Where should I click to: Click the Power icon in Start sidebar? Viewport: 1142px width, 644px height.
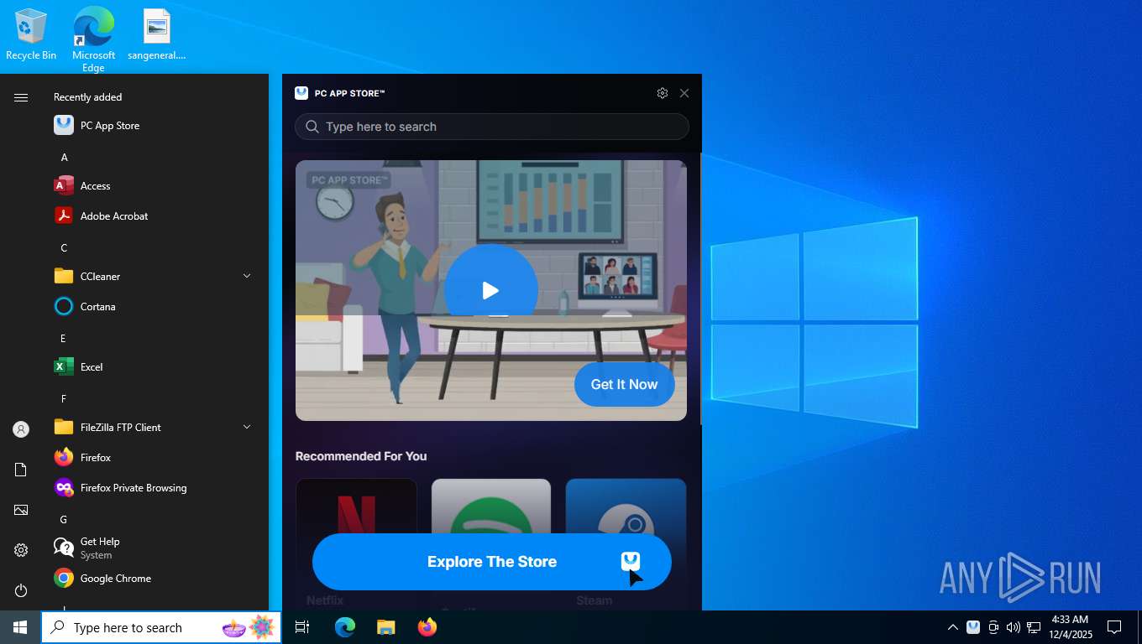21,590
